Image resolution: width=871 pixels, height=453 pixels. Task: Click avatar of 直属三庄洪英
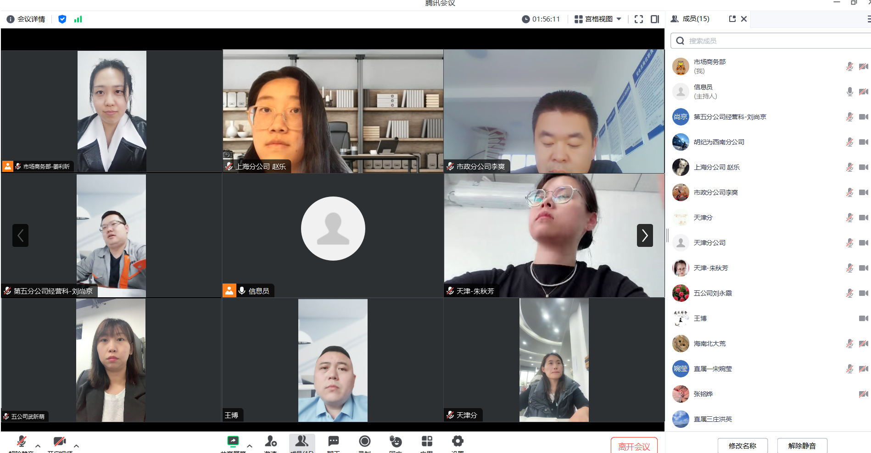681,419
